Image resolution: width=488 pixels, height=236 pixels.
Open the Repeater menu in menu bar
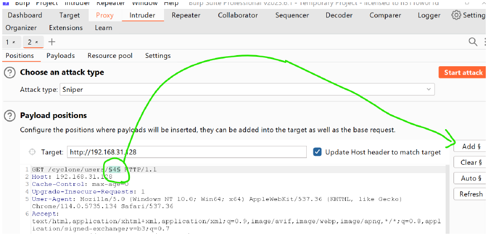[x=111, y=3]
